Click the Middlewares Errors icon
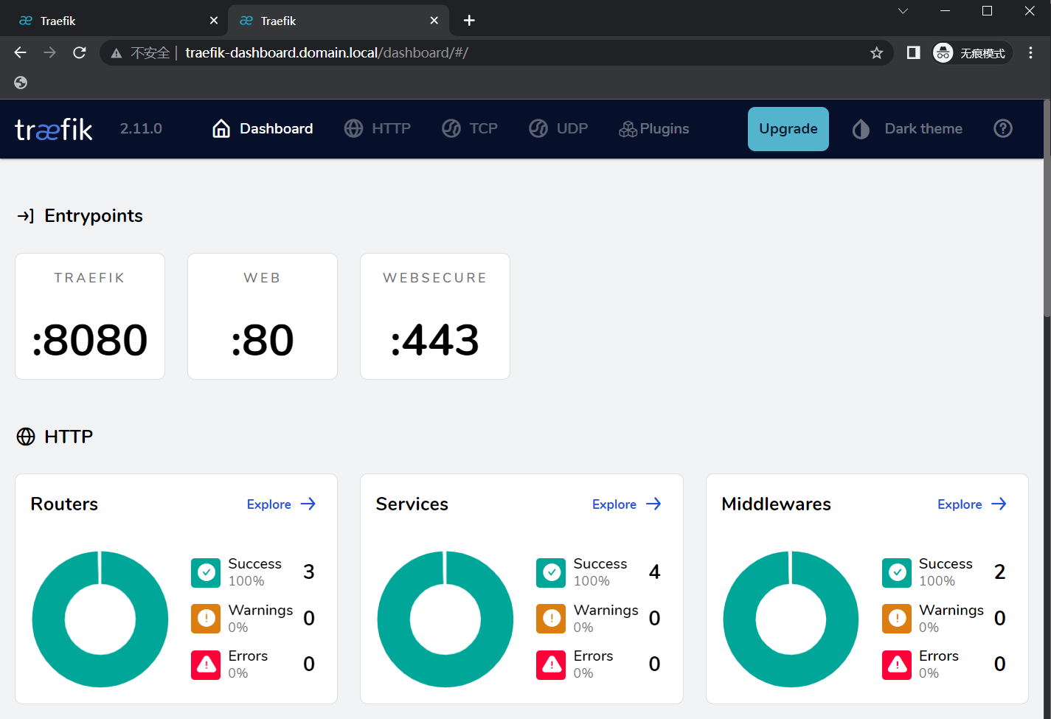Viewport: 1051px width, 719px height. pyautogui.click(x=897, y=664)
